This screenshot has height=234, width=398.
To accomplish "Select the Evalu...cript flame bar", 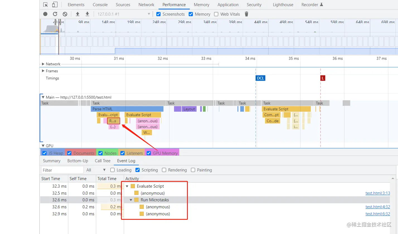I will click(x=108, y=115).
